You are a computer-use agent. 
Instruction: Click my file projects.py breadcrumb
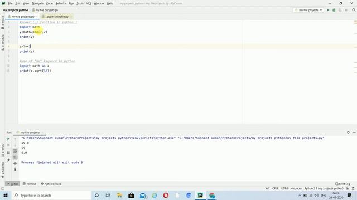[45, 10]
